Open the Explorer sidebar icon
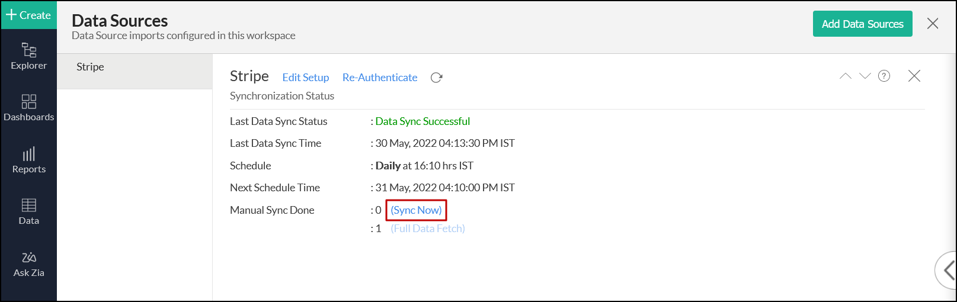 28,56
